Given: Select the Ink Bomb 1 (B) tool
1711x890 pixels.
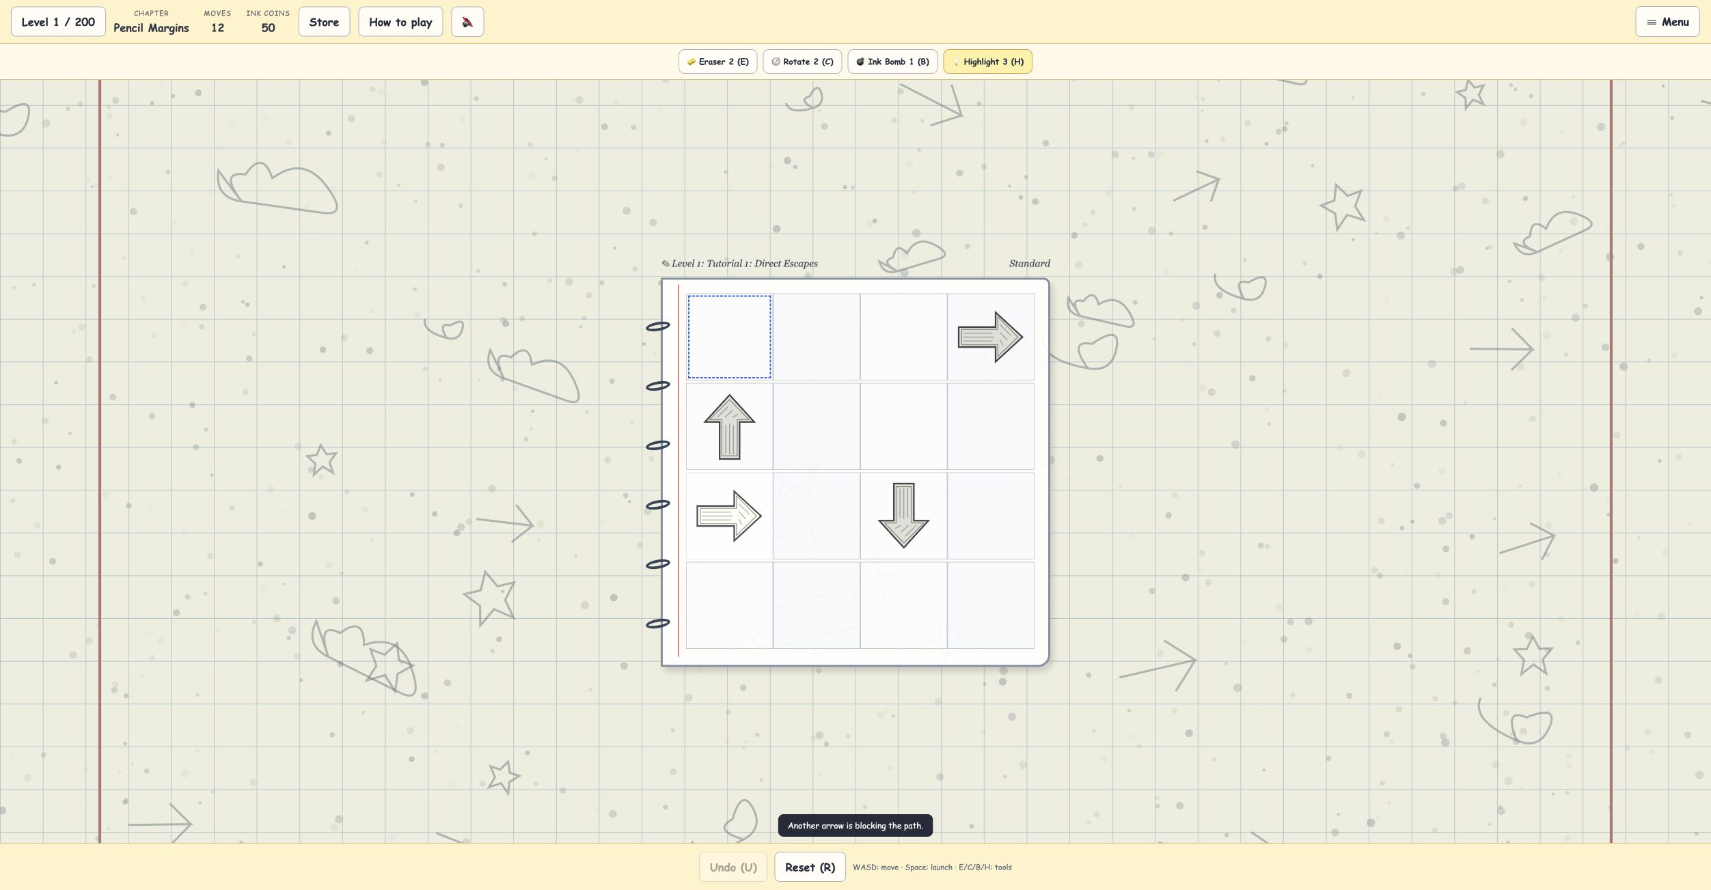Looking at the screenshot, I should tap(892, 61).
